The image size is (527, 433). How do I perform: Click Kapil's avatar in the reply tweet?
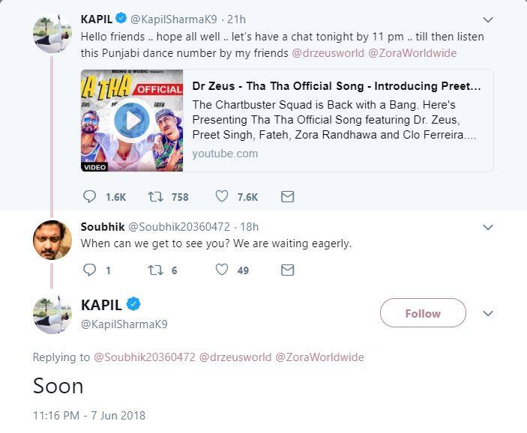pyautogui.click(x=52, y=314)
